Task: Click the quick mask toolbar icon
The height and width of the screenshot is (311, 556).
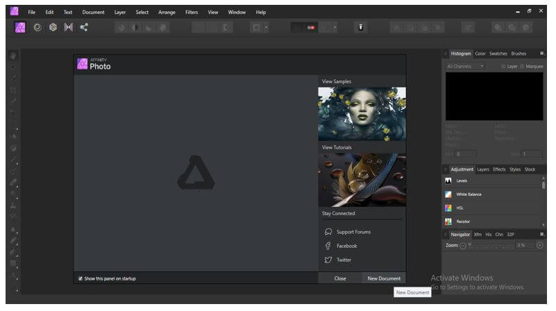Action: (x=256, y=27)
